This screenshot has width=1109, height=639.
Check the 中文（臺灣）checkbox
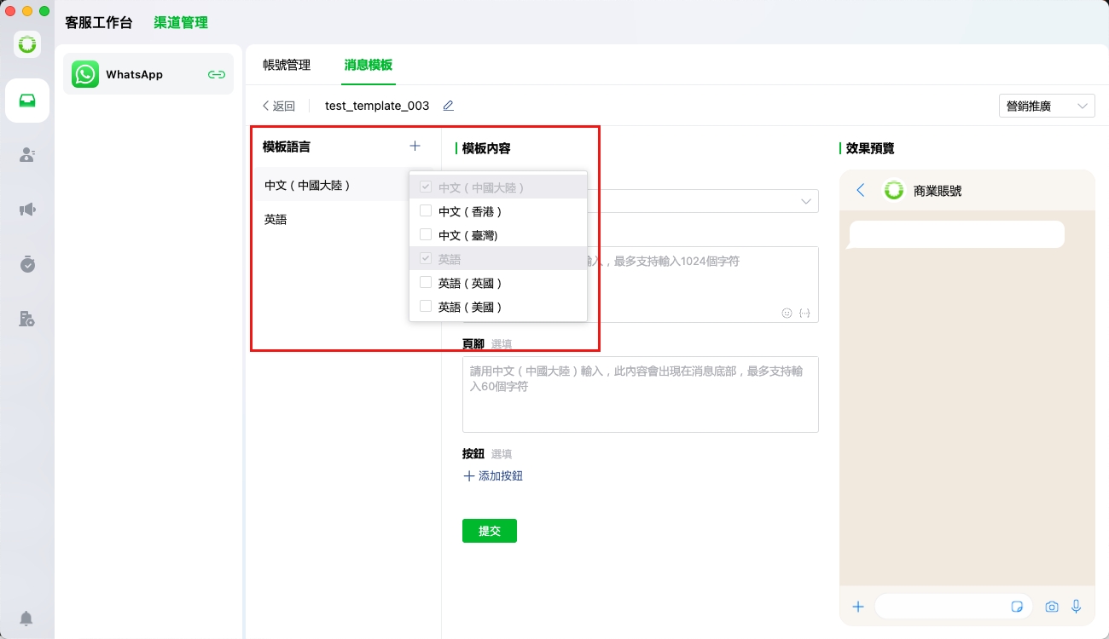tap(426, 235)
